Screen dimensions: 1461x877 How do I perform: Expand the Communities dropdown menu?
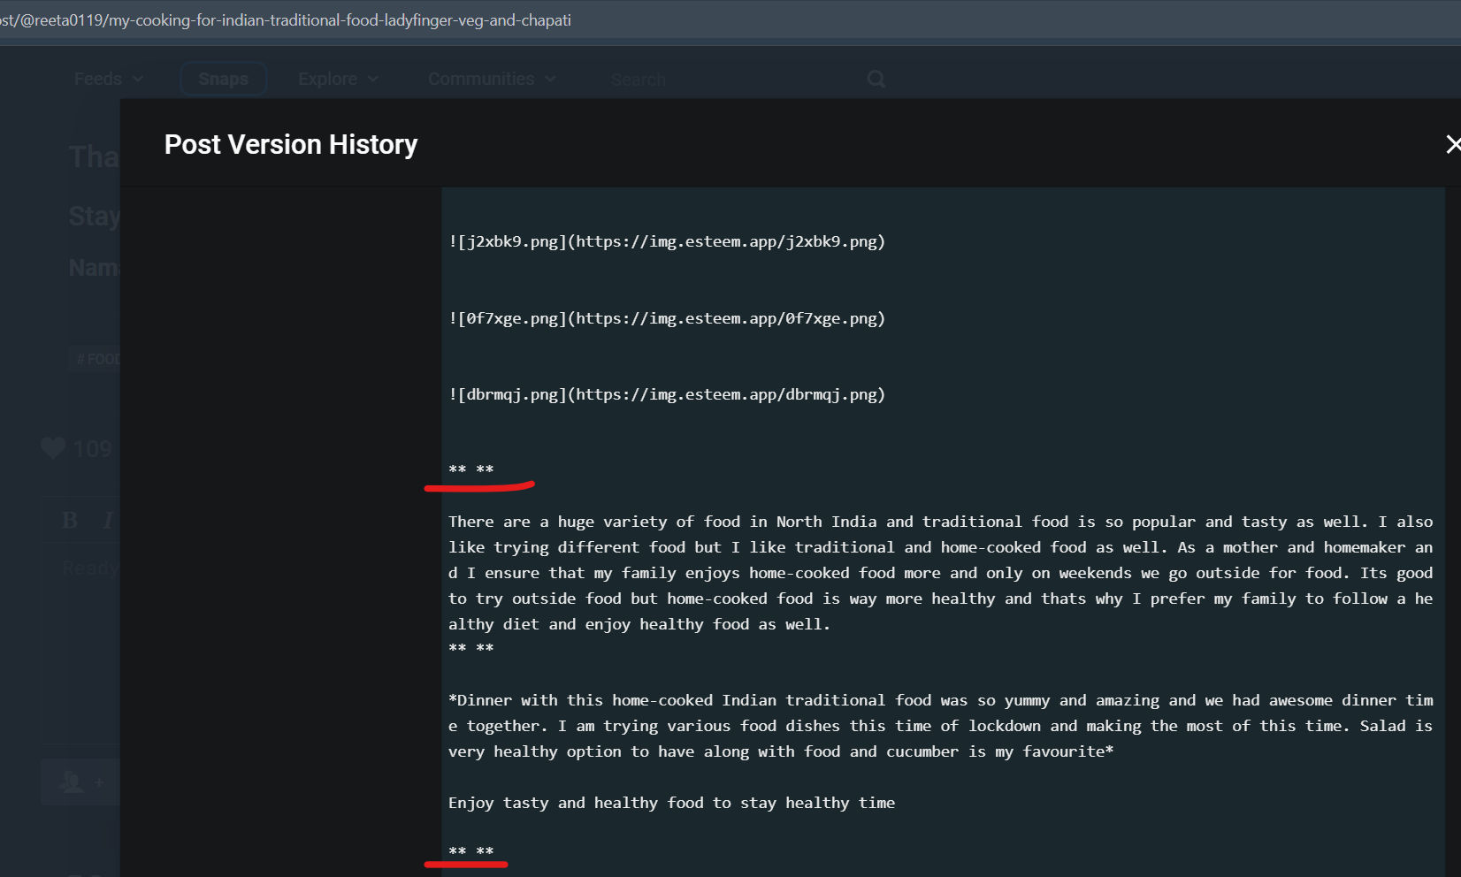click(492, 79)
